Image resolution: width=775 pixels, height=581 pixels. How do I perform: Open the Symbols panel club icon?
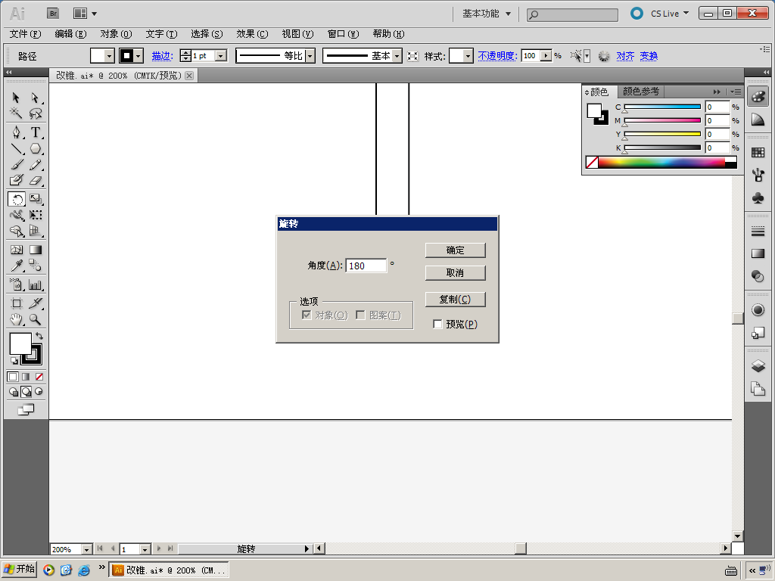(x=758, y=198)
